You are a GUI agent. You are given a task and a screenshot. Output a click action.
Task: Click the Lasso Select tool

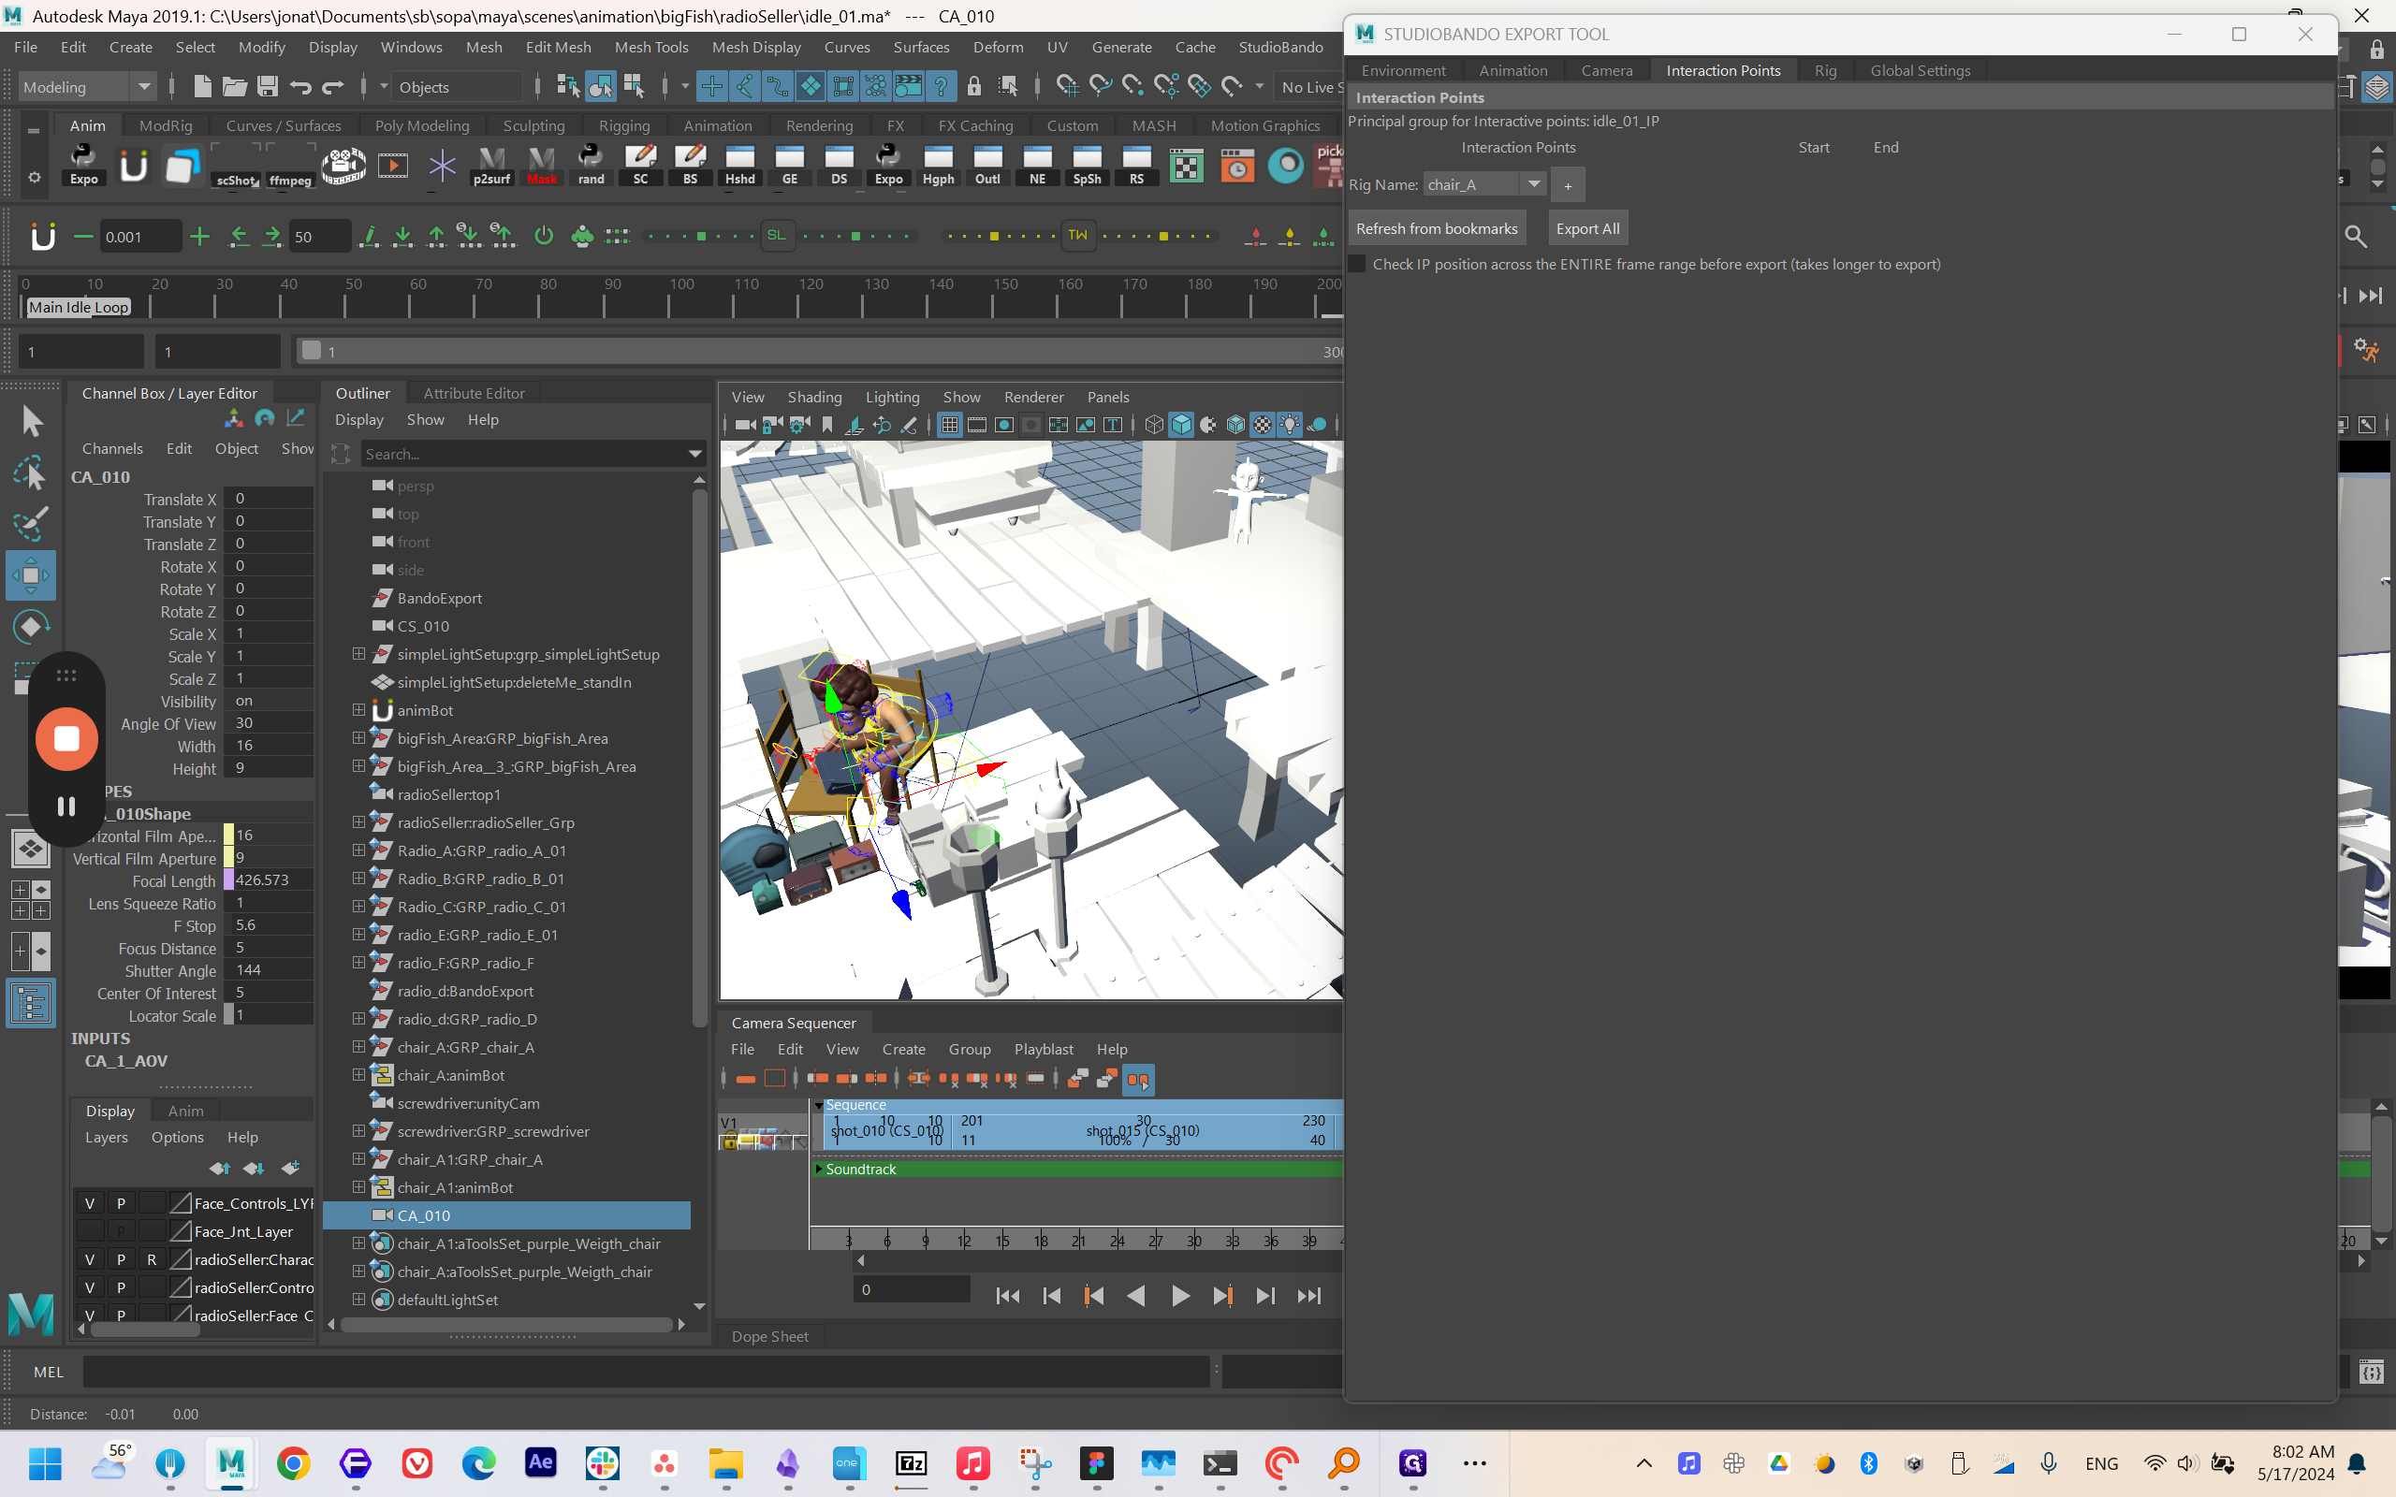31,473
